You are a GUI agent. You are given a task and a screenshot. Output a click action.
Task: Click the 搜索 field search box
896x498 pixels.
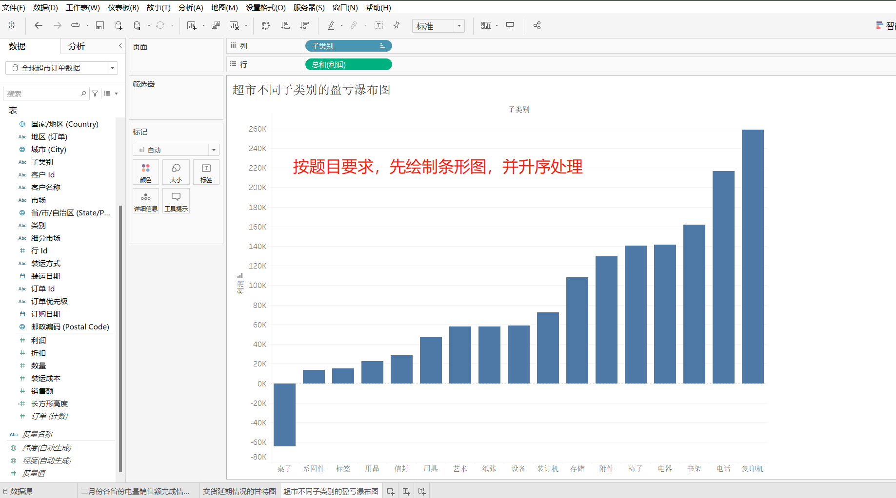click(46, 94)
